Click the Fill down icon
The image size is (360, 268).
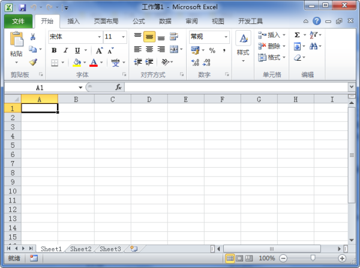(297, 47)
